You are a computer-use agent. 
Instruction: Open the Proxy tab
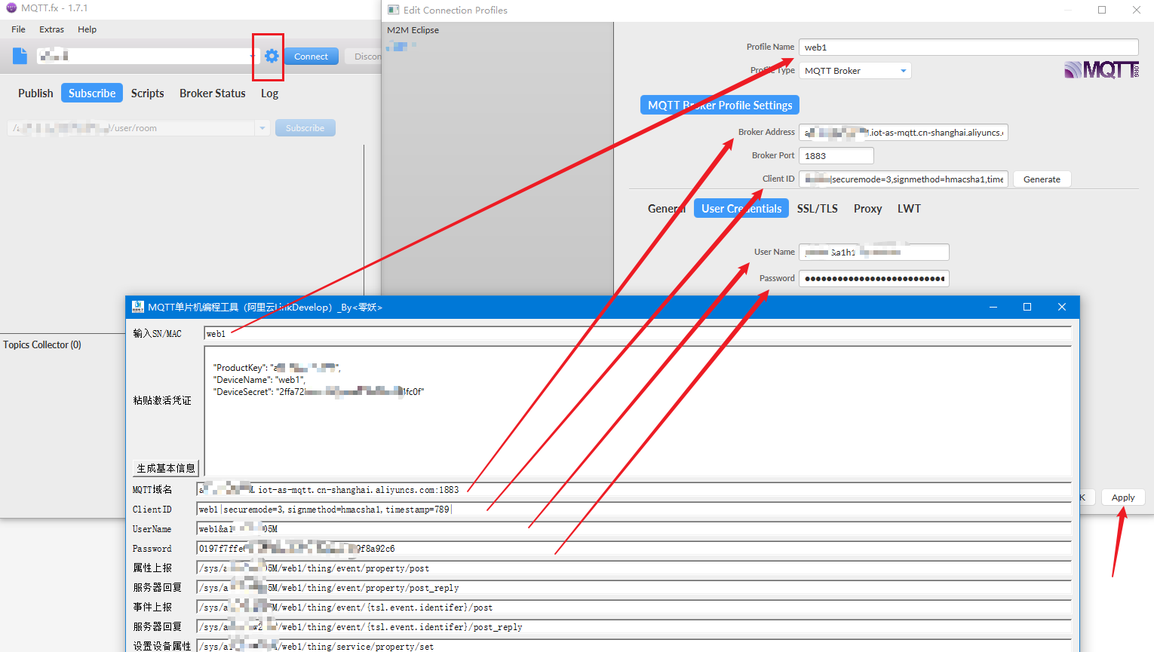click(867, 209)
